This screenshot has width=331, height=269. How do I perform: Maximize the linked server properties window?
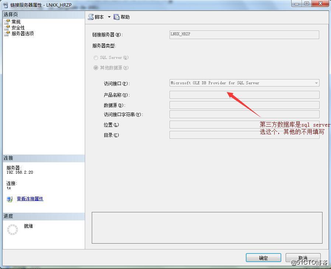pyautogui.click(x=307, y=4)
